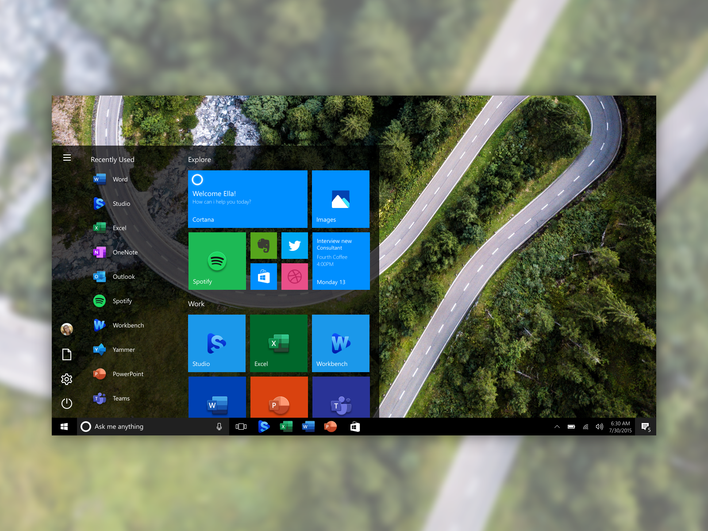Open account options from the user avatar

pyautogui.click(x=67, y=329)
